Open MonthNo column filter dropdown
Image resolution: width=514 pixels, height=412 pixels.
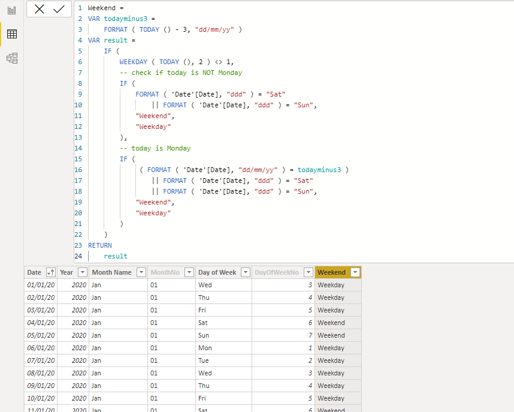189,272
